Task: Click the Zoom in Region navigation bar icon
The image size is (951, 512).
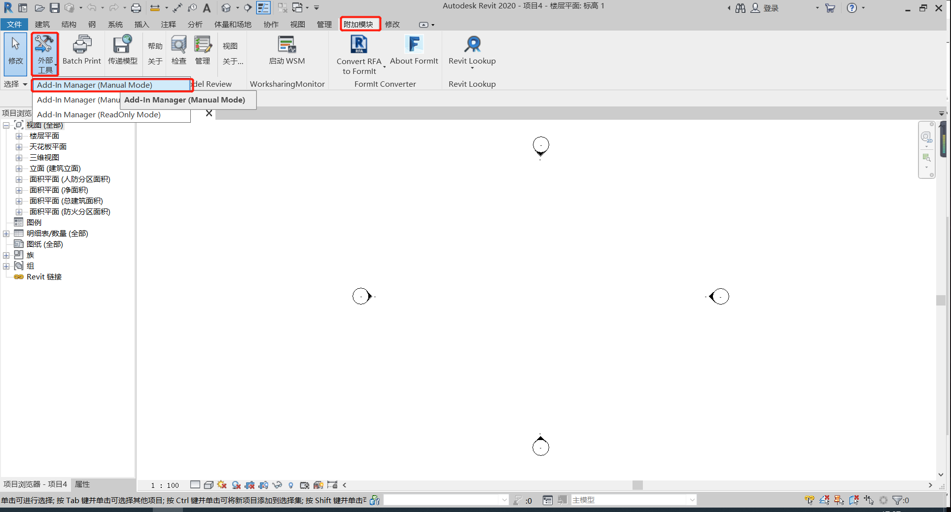Action: tap(926, 158)
